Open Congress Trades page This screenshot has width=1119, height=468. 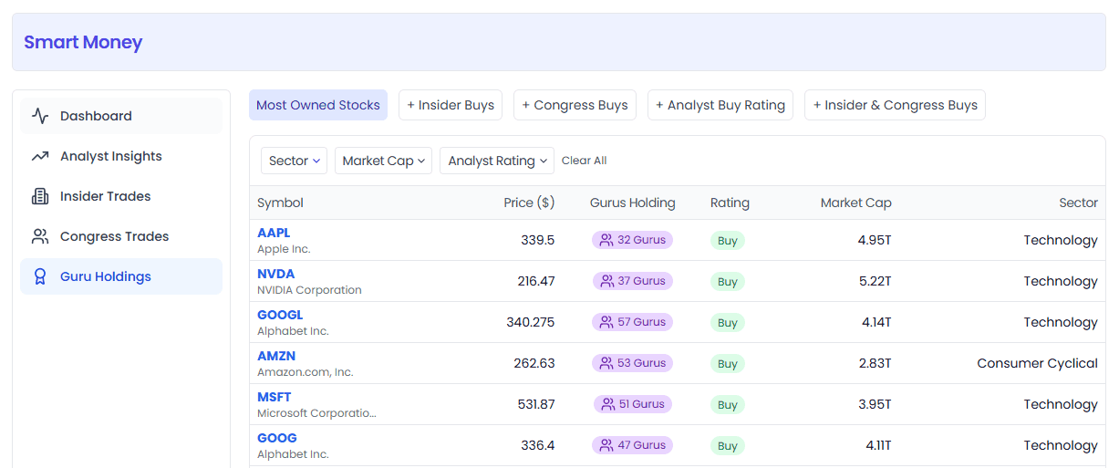click(121, 236)
